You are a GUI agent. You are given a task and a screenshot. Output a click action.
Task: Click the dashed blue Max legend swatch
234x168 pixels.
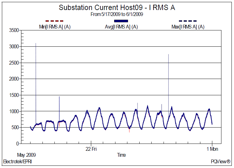pyautogui.click(x=188, y=21)
